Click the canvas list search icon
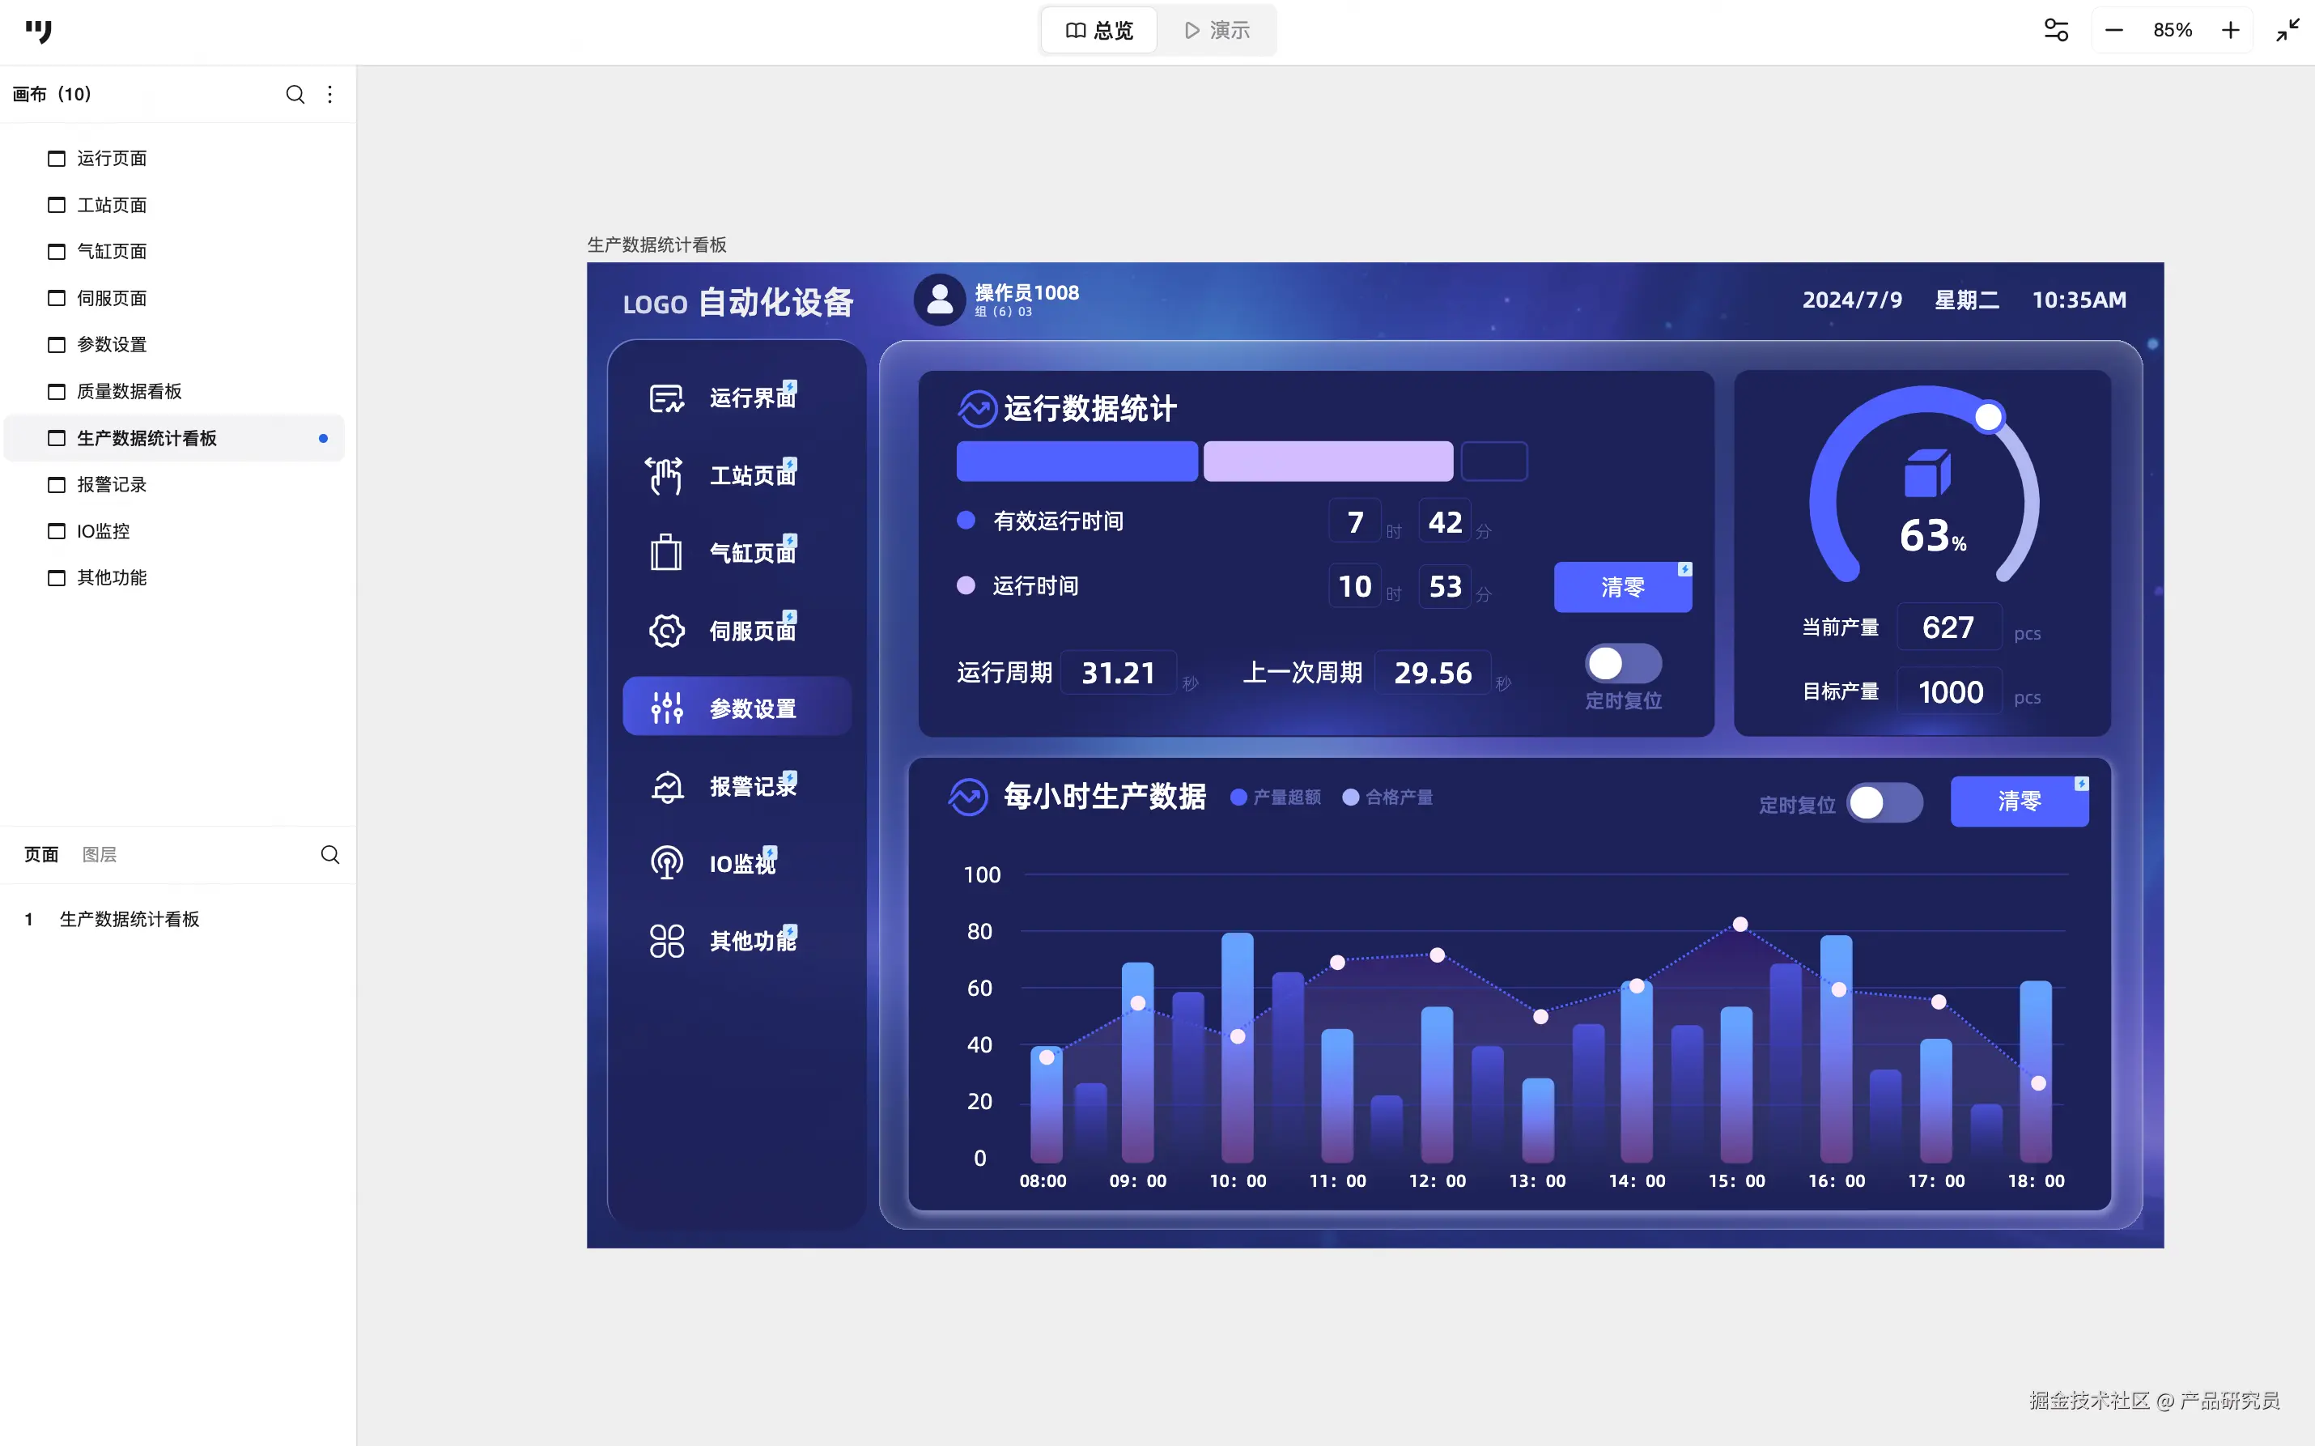2315x1446 pixels. (x=295, y=94)
